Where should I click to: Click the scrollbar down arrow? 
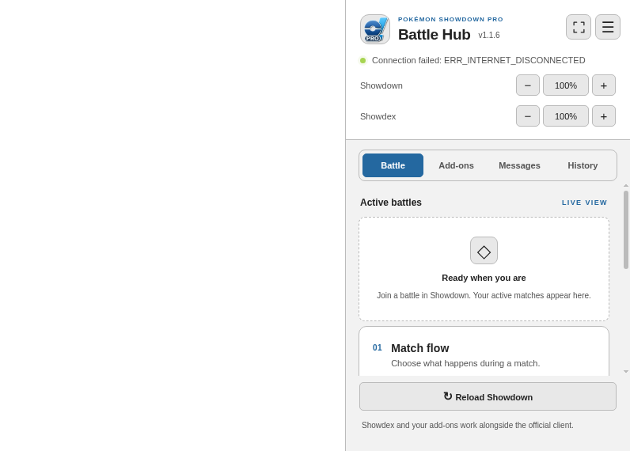[626, 372]
